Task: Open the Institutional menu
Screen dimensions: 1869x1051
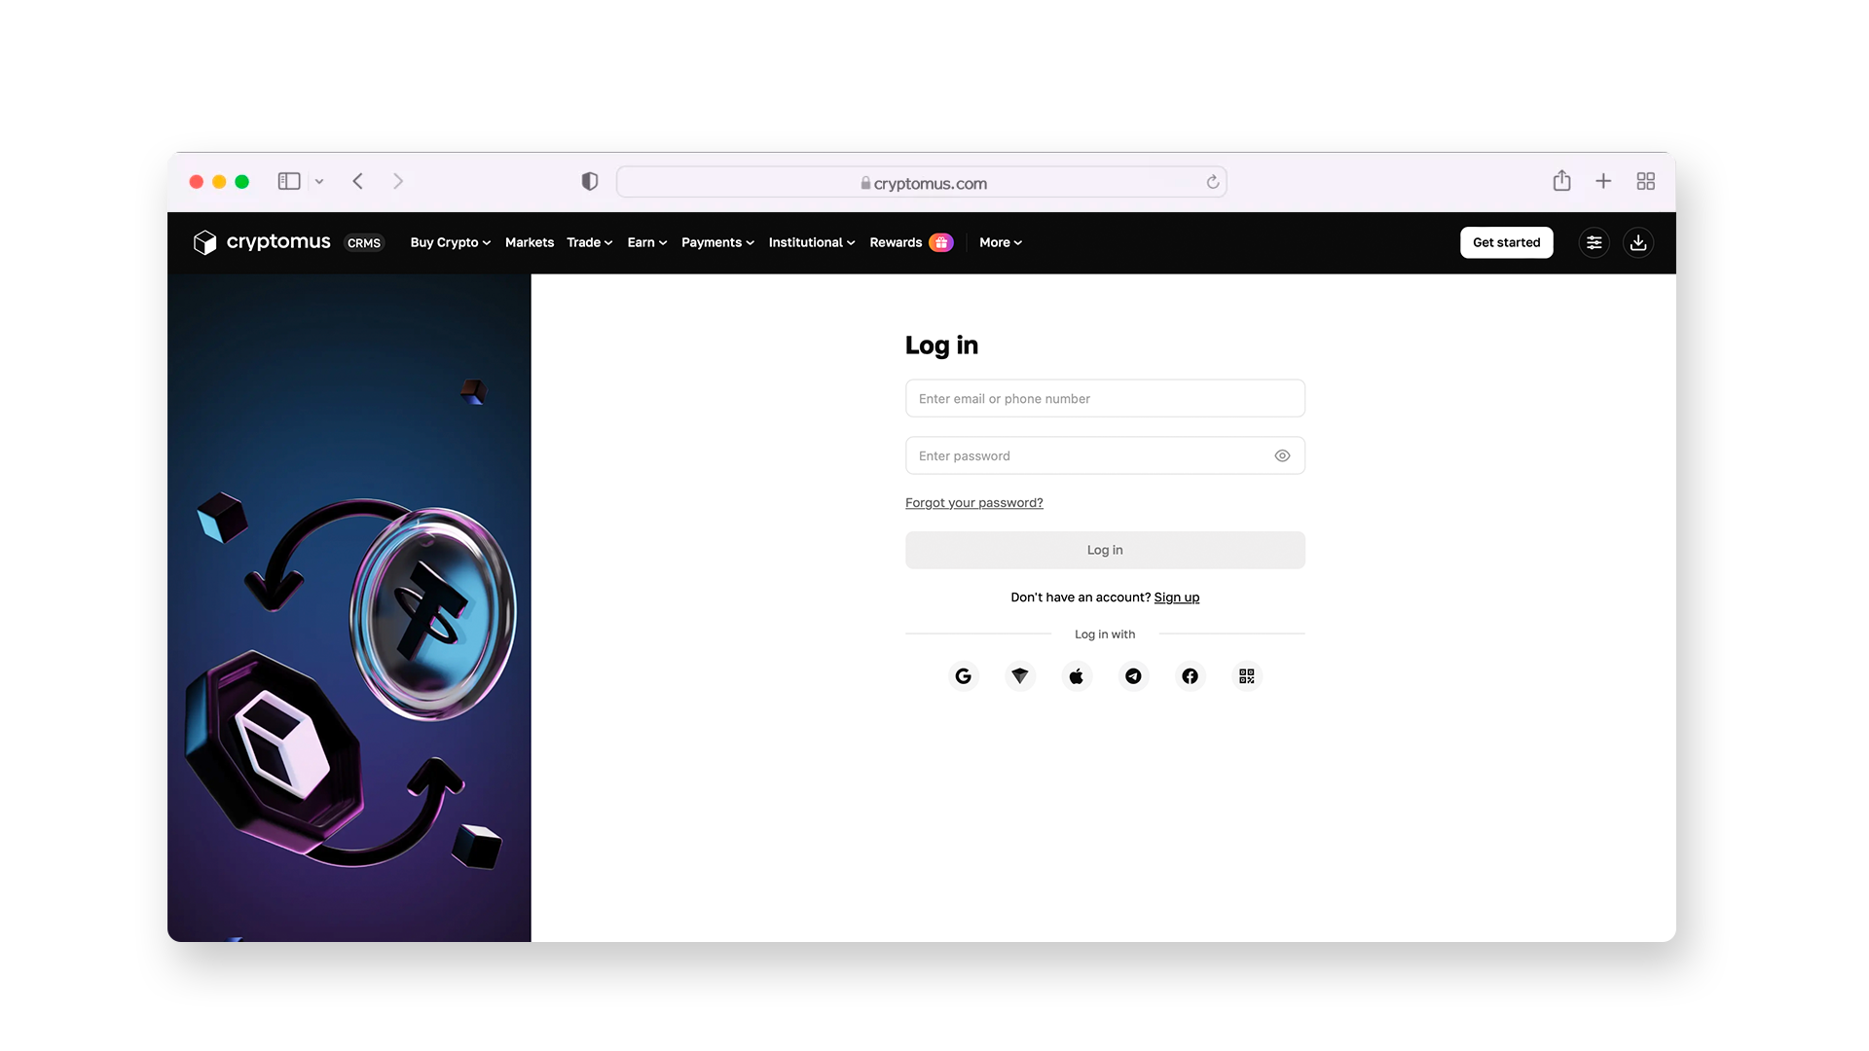Action: [x=811, y=242]
